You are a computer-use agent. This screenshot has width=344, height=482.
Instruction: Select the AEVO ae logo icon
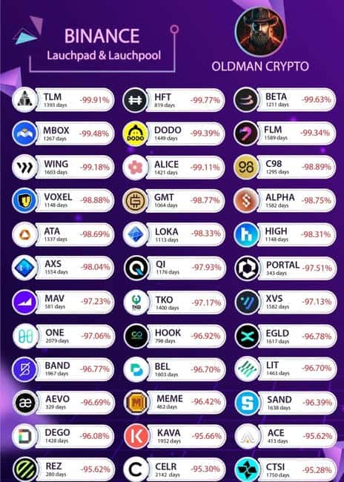25,403
